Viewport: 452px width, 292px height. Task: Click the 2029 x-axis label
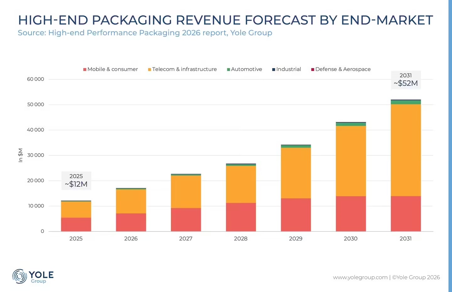coord(296,239)
